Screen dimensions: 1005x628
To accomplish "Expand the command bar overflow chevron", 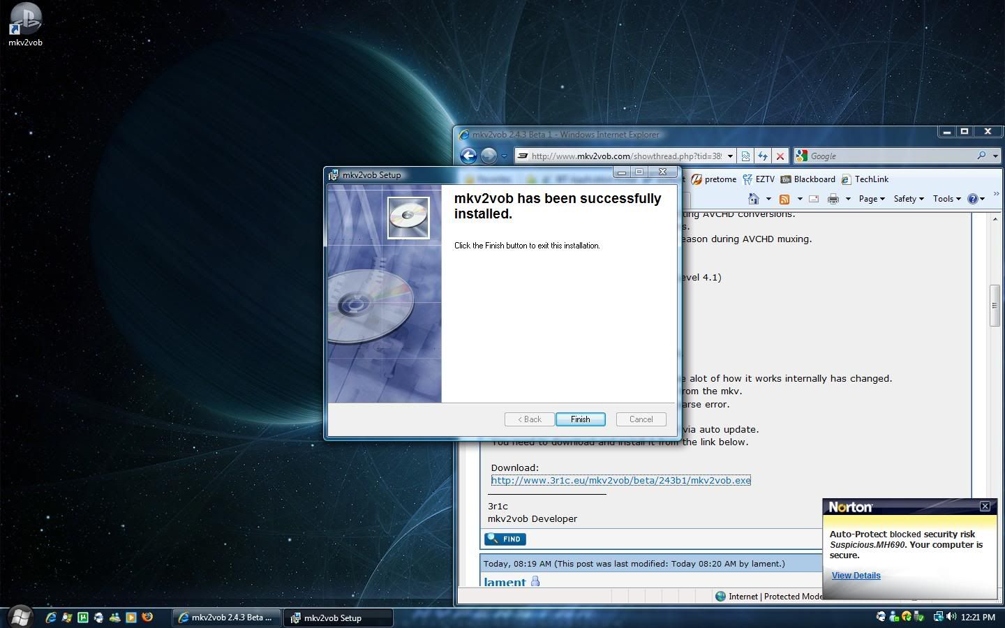I will 996,194.
